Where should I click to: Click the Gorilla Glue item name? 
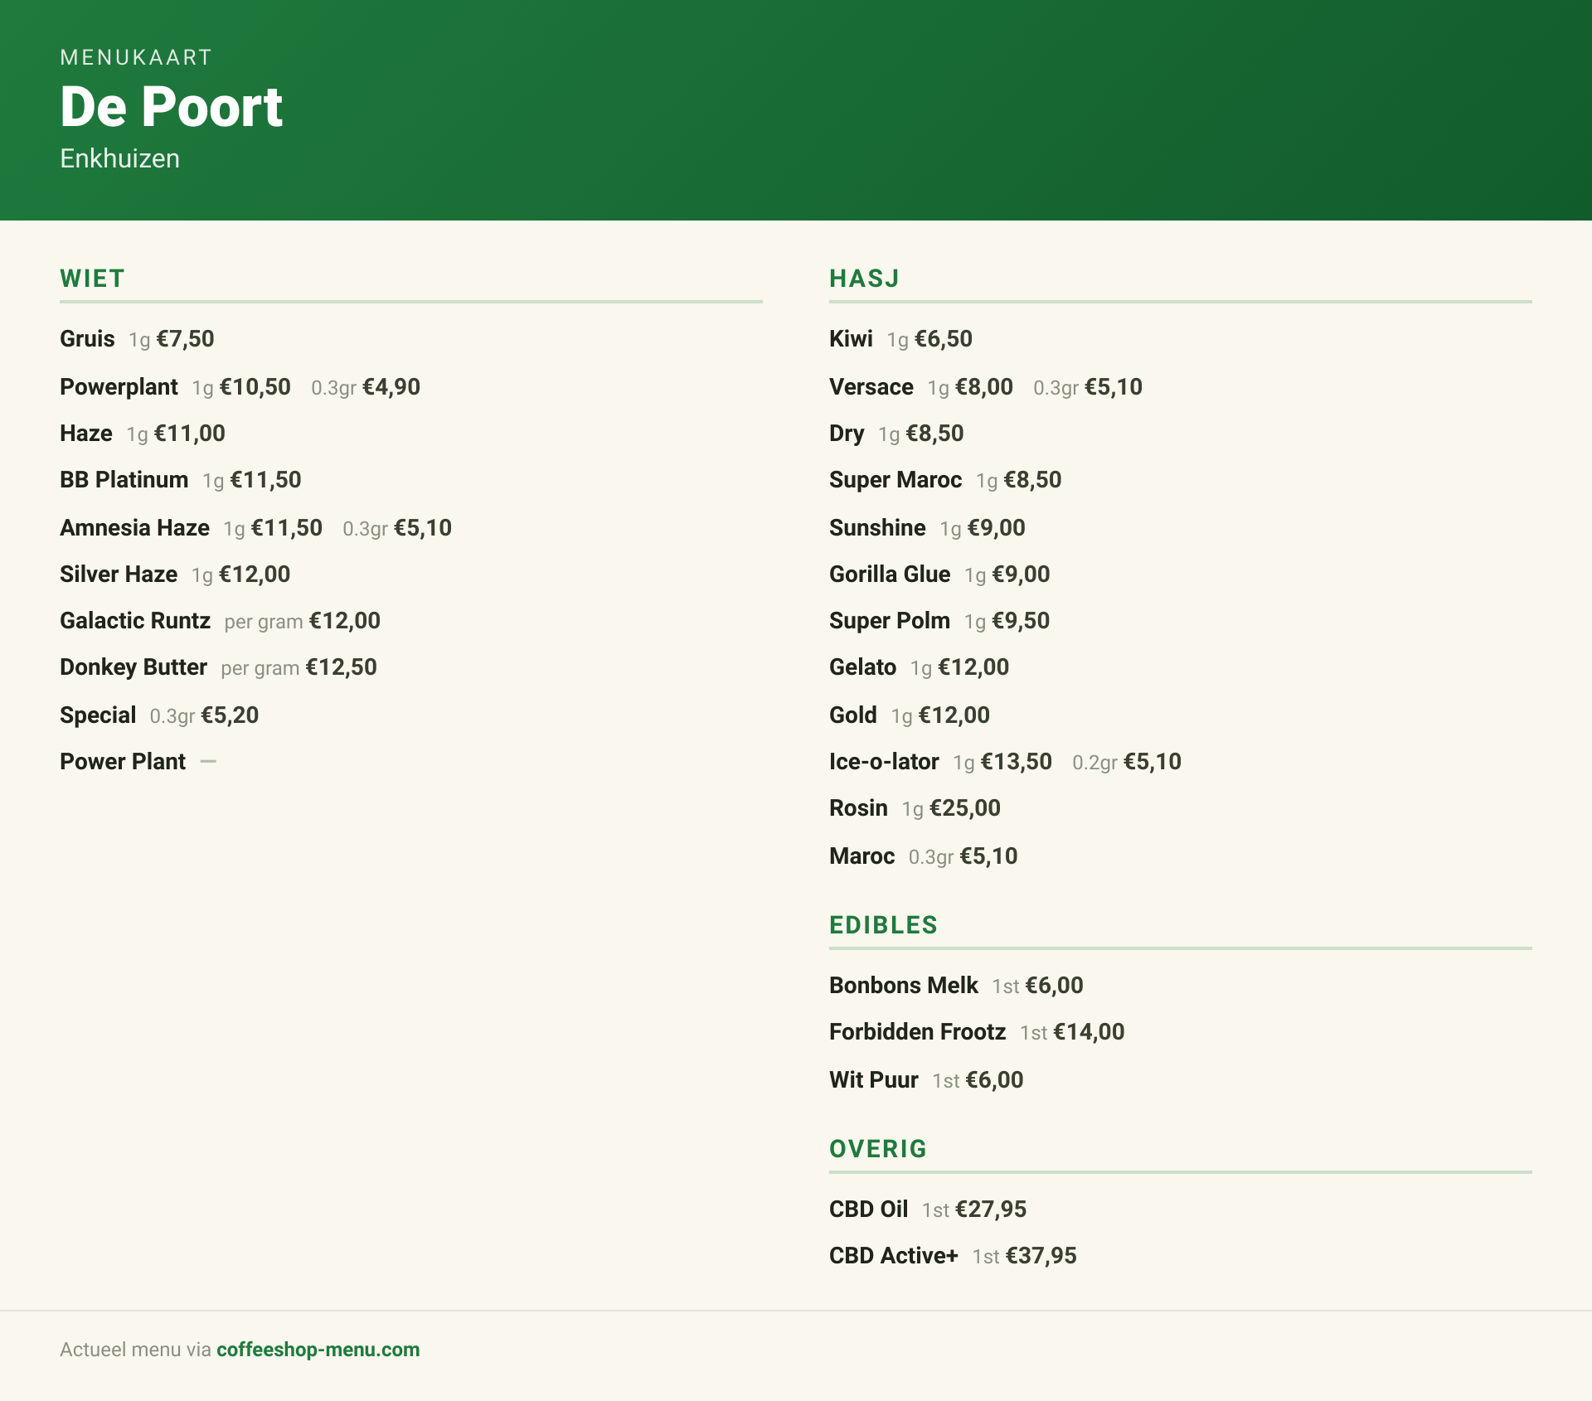tap(890, 574)
